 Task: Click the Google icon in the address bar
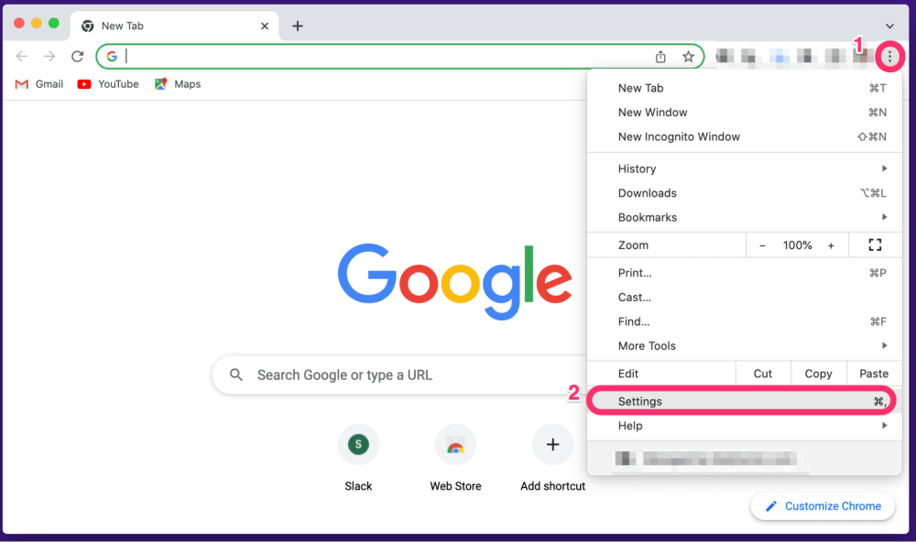tap(112, 56)
